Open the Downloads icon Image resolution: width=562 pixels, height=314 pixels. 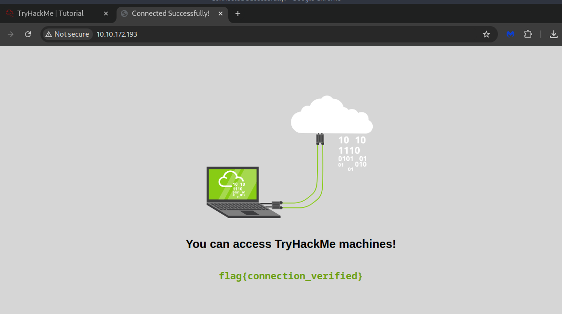(x=553, y=34)
